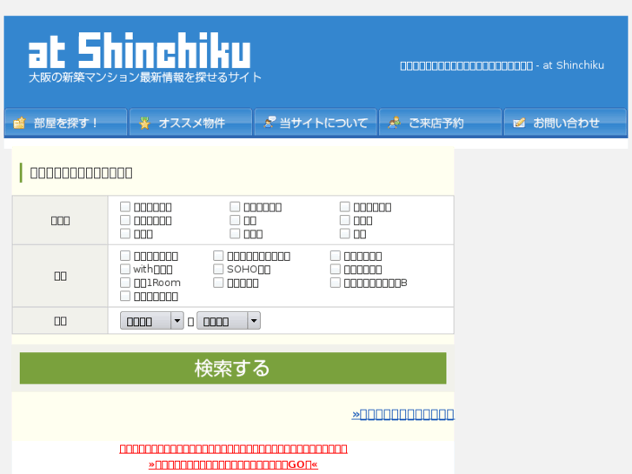Open the お問い合わせ contact tab
Image resolution: width=632 pixels, height=474 pixels.
click(565, 123)
